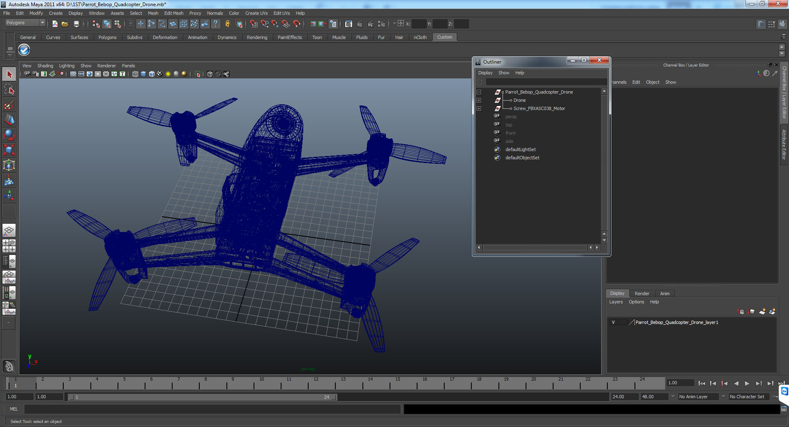Screen dimensions: 789x427
Task: Move selected layer up
Action: [x=741, y=312]
